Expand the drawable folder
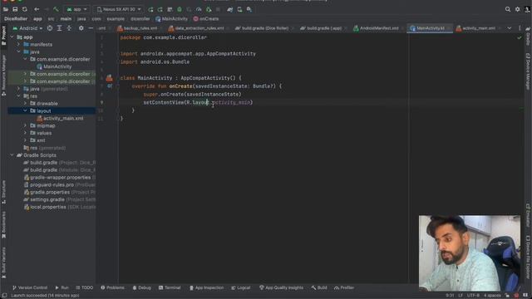This screenshot has width=532, height=299. point(25,103)
